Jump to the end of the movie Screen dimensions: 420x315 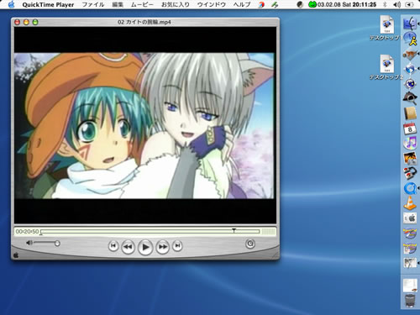point(177,246)
